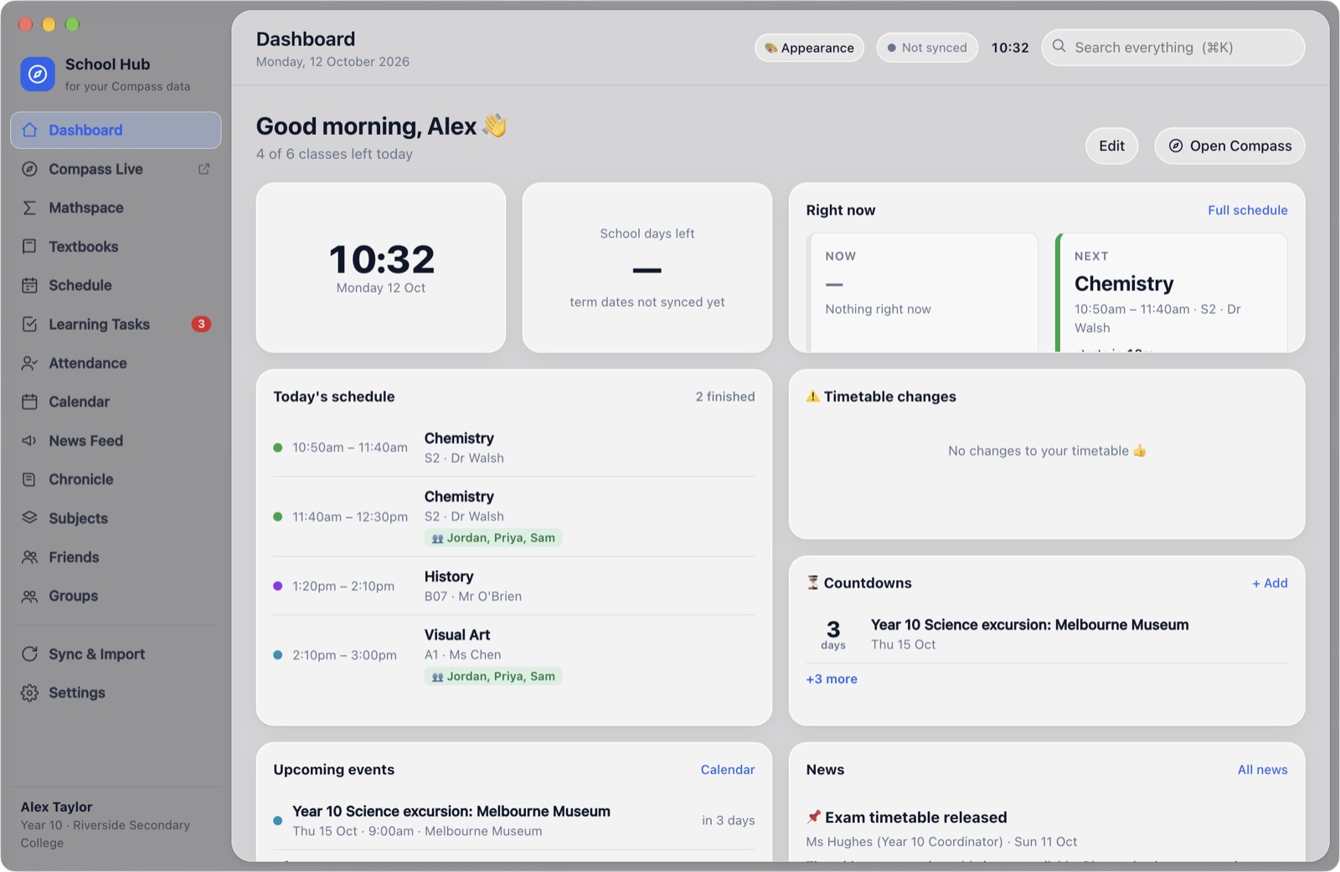Click the pin icon beside Exam timetable released
Viewport: 1340px width, 872px height.
(x=813, y=817)
